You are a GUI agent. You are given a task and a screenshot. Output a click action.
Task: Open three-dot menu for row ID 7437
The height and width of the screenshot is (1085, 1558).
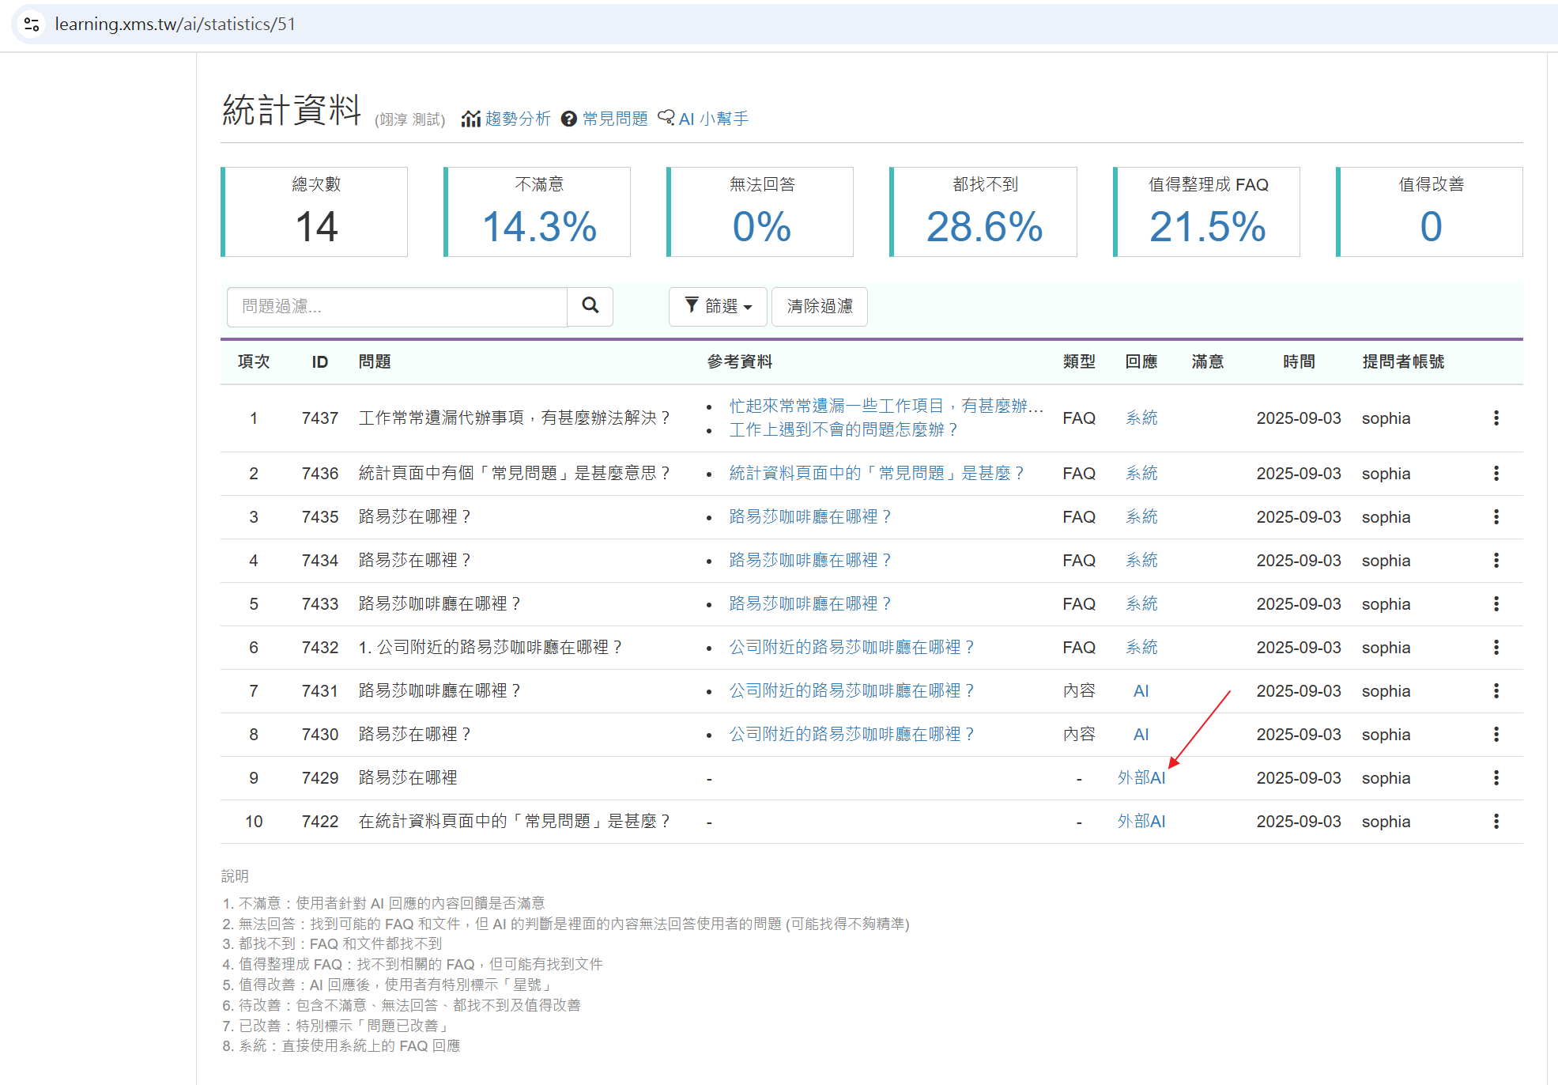click(1496, 418)
